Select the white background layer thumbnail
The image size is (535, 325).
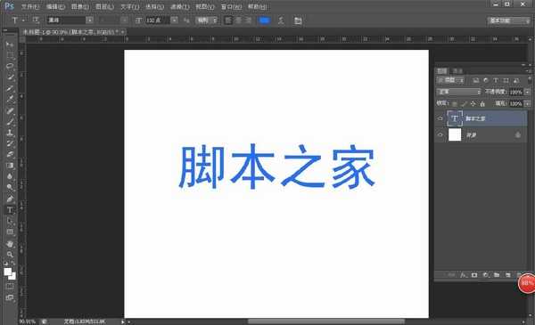click(x=455, y=135)
